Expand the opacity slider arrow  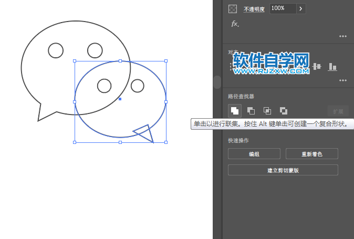pyautogui.click(x=301, y=8)
